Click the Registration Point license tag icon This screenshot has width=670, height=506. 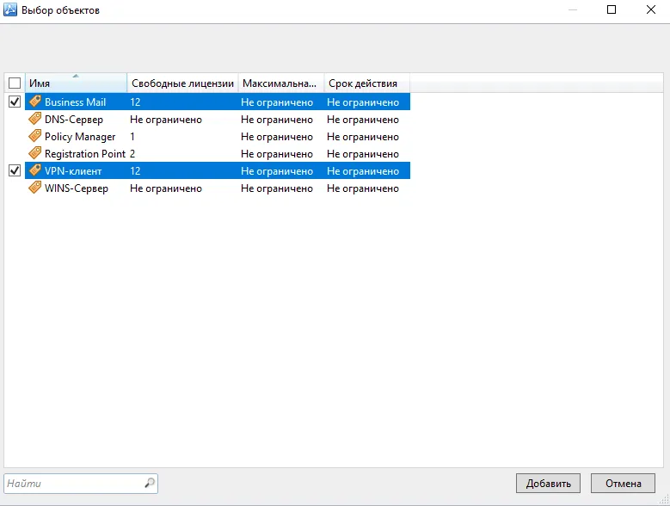35,153
